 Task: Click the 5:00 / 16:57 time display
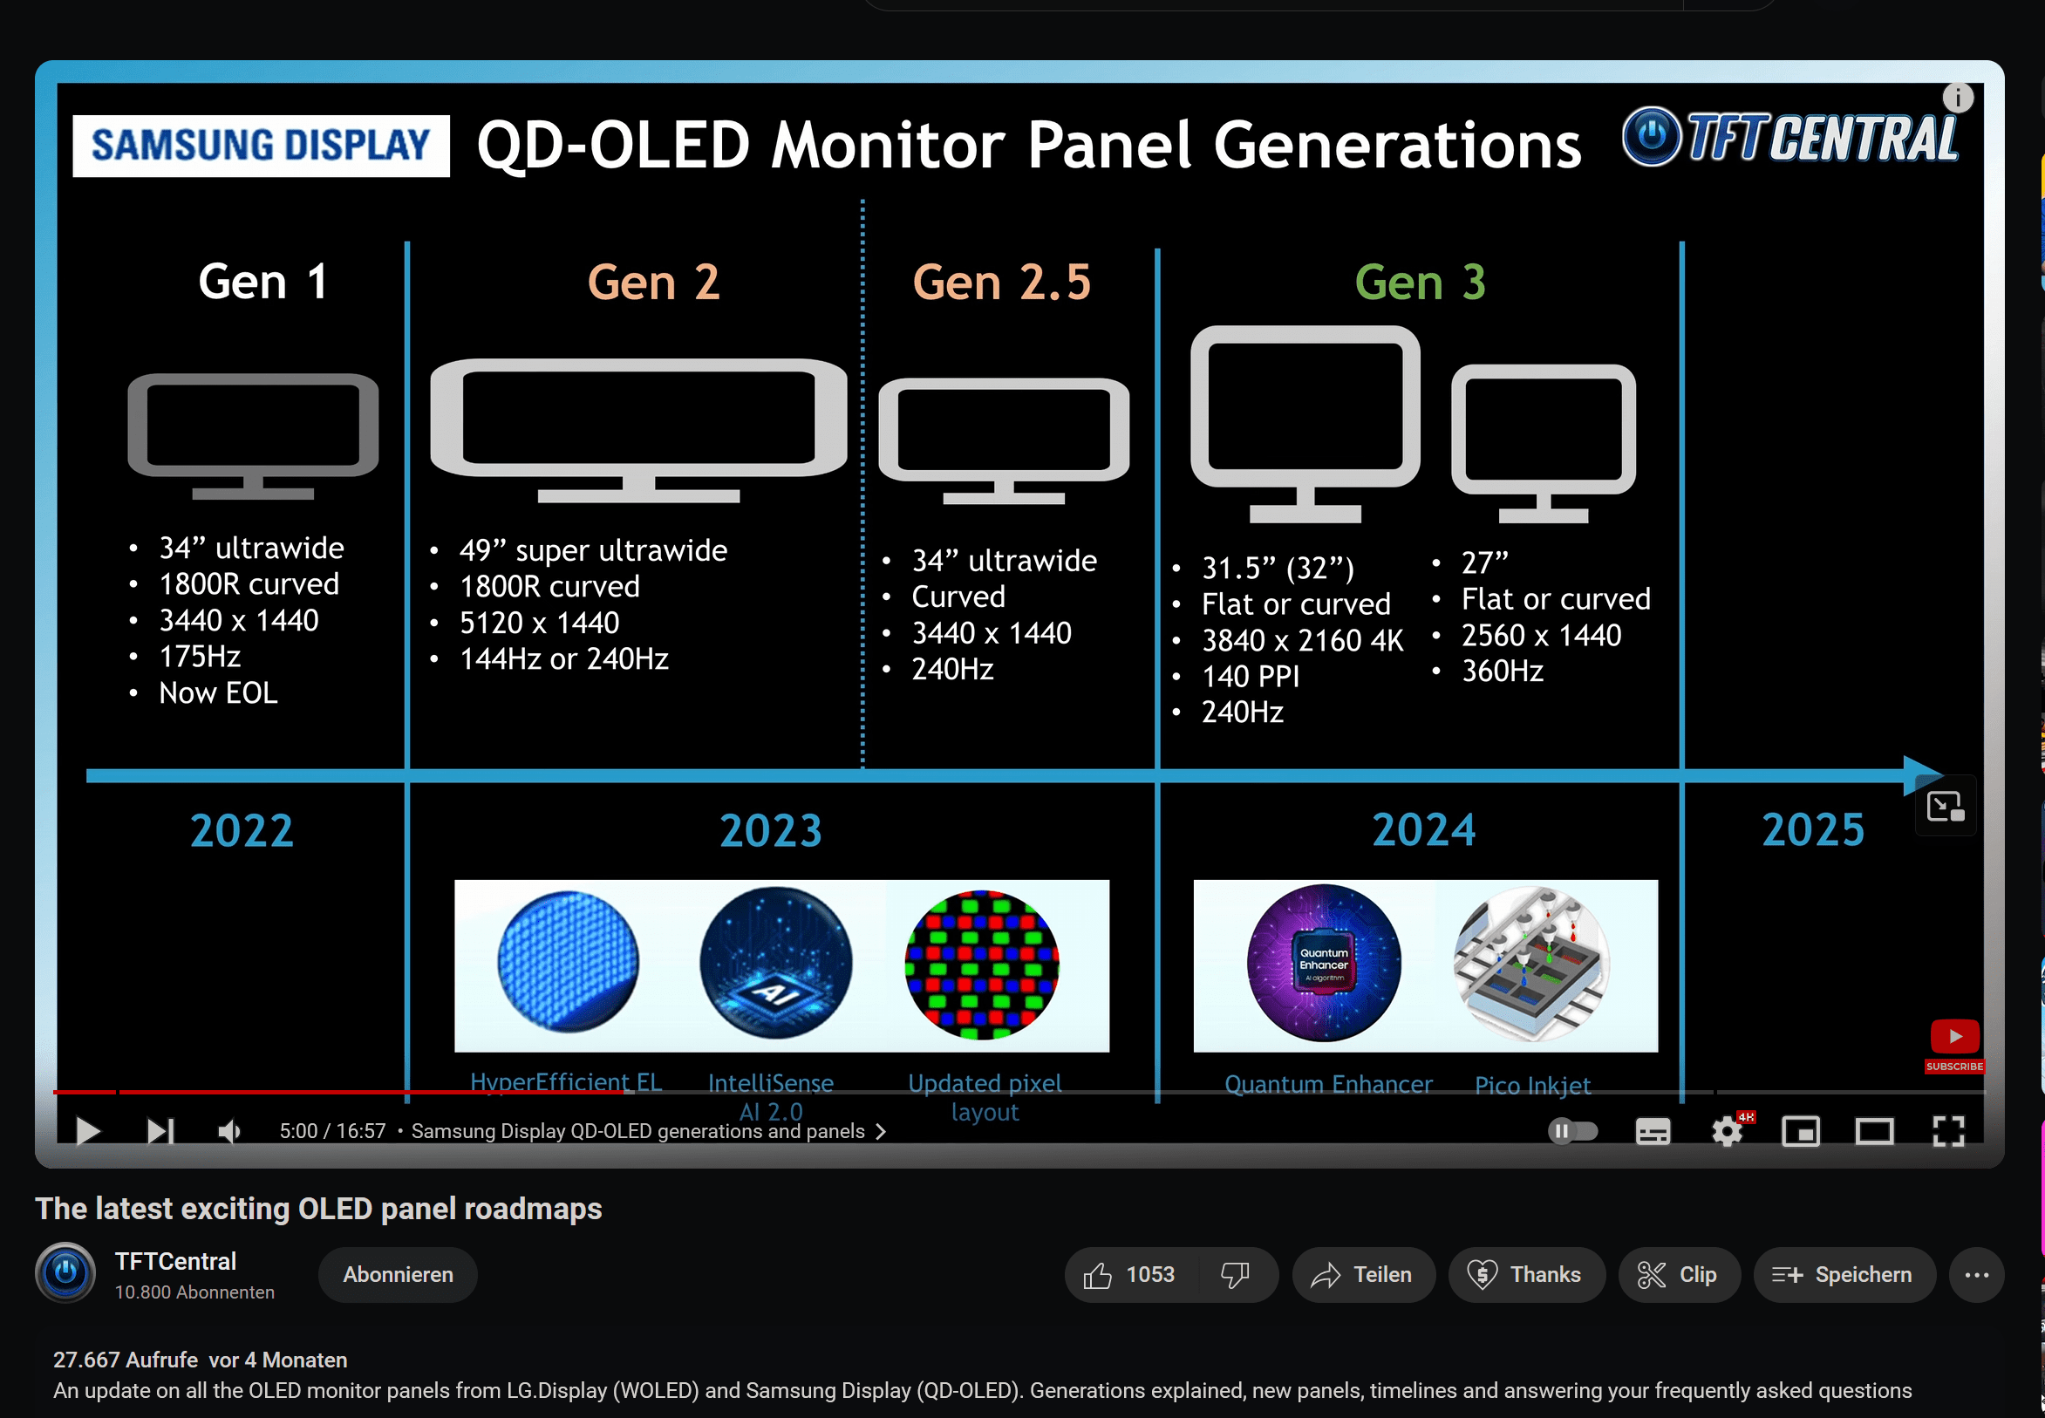332,1131
